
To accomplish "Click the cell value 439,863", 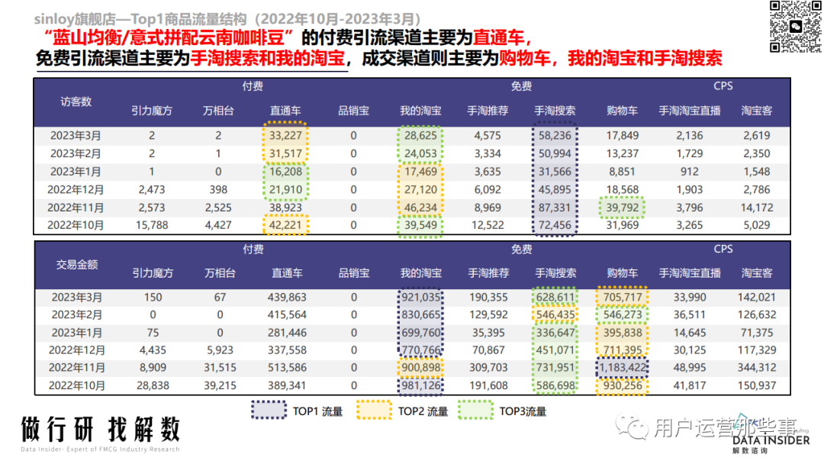I will click(287, 298).
